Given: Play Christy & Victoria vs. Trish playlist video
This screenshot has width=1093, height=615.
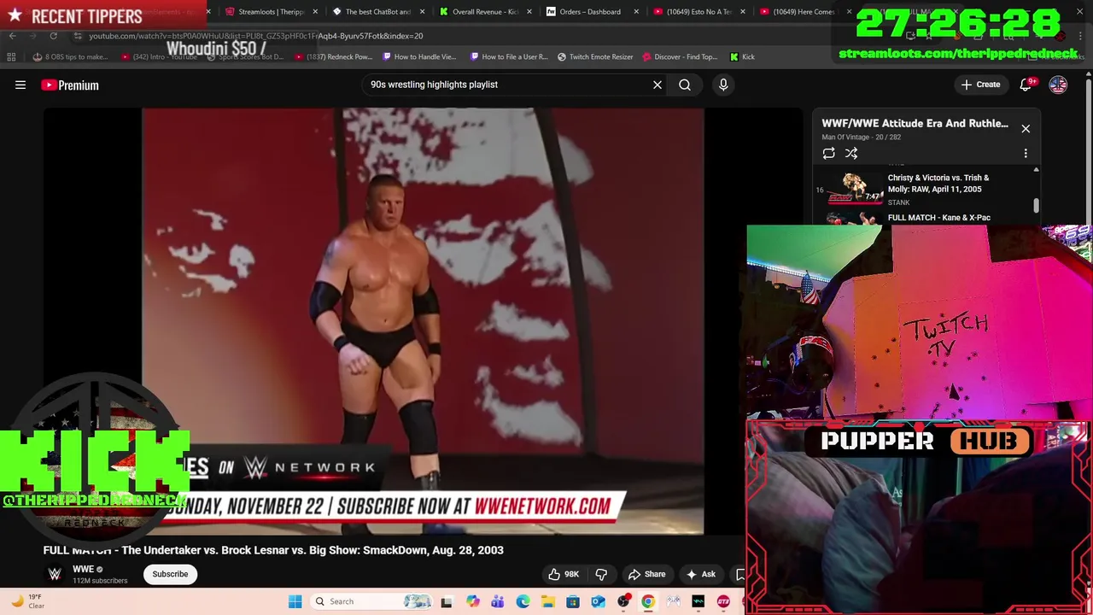Looking at the screenshot, I should (x=926, y=189).
